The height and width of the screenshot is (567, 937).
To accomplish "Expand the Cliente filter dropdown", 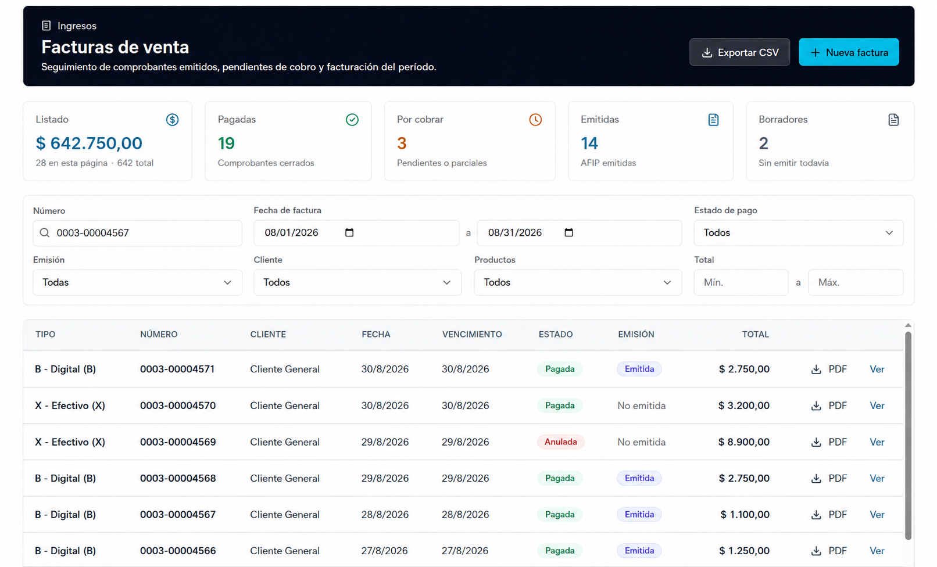I will click(357, 282).
